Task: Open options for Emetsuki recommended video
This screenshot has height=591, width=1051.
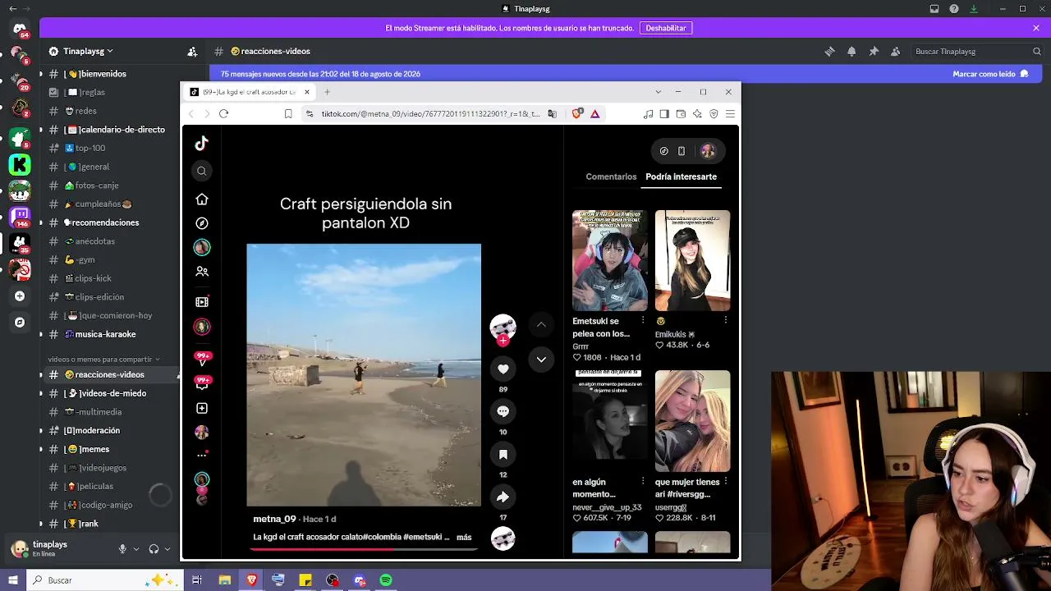Action: coord(643,321)
